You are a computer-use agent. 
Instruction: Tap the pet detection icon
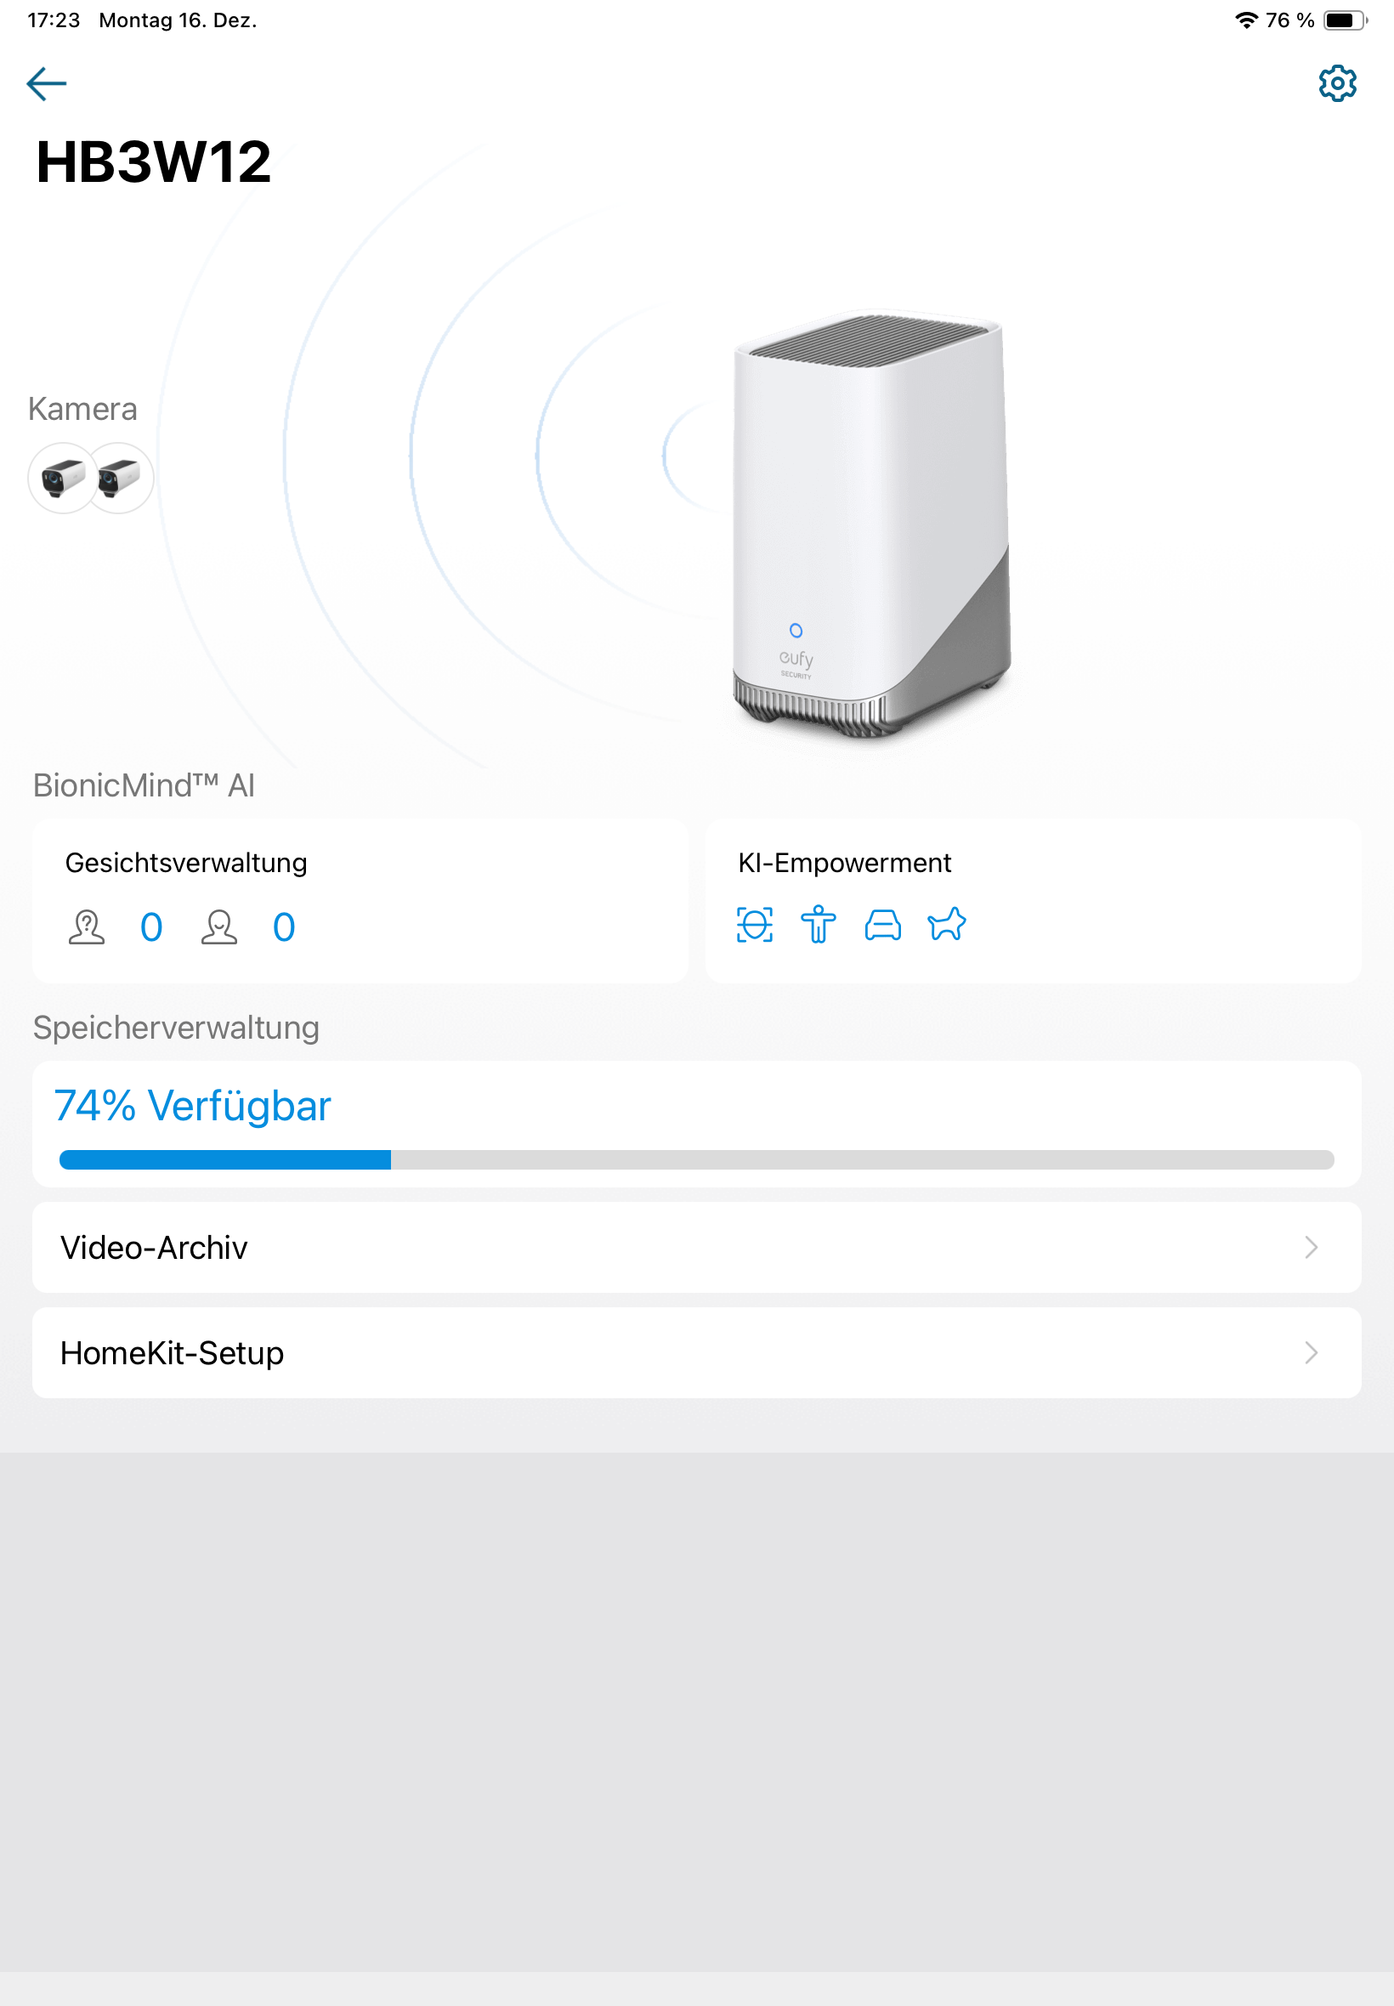coord(947,924)
